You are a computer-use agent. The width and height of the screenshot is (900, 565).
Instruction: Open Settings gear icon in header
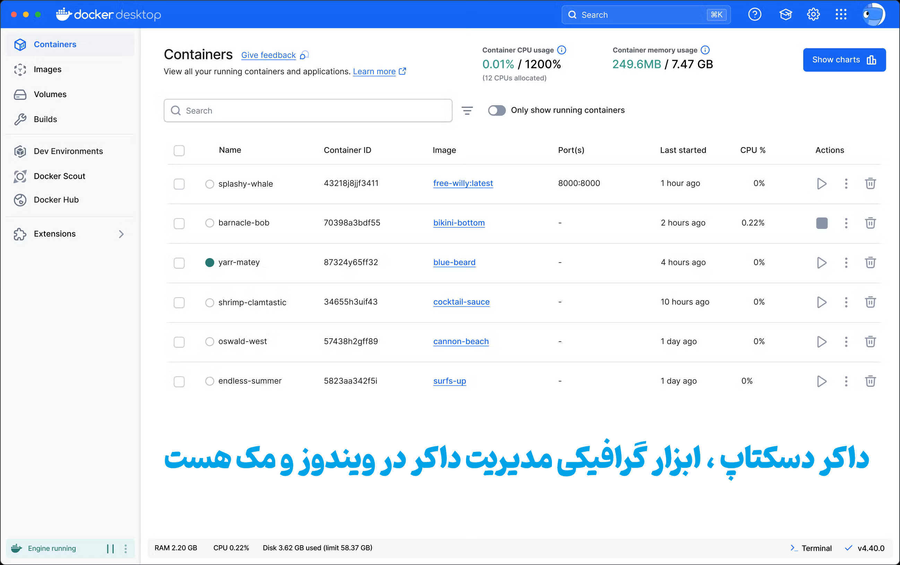(813, 15)
